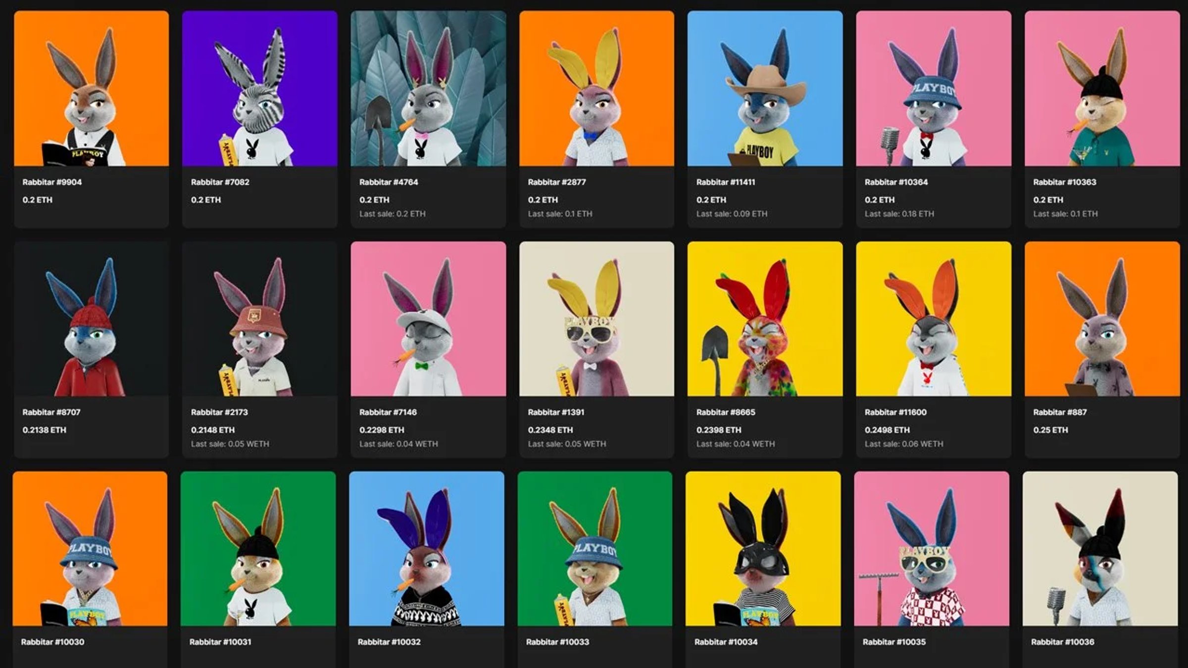The image size is (1188, 668).
Task: Select the "Rabbitar #4764" name label
Action: [389, 182]
